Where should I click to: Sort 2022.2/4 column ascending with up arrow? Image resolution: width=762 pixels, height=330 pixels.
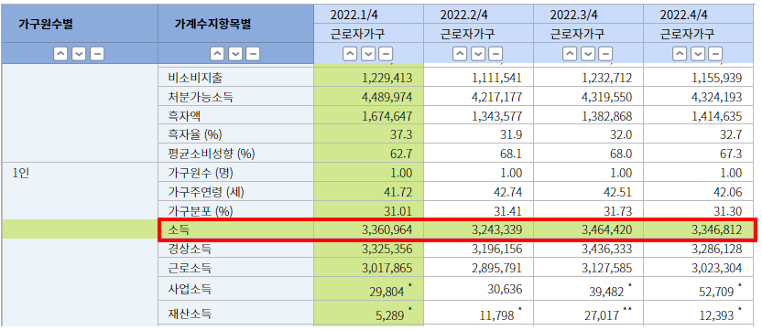460,54
